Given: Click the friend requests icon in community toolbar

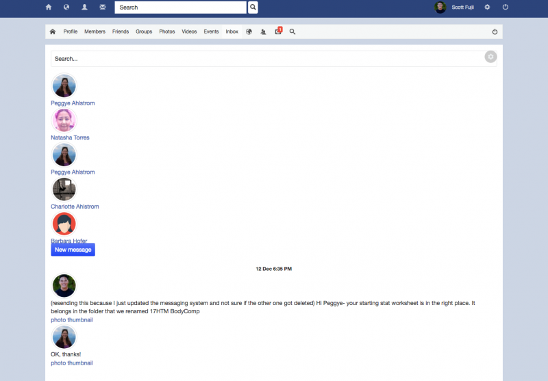Looking at the screenshot, I should [x=263, y=31].
